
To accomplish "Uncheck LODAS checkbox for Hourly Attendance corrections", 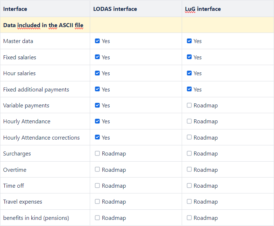I will pos(97,137).
